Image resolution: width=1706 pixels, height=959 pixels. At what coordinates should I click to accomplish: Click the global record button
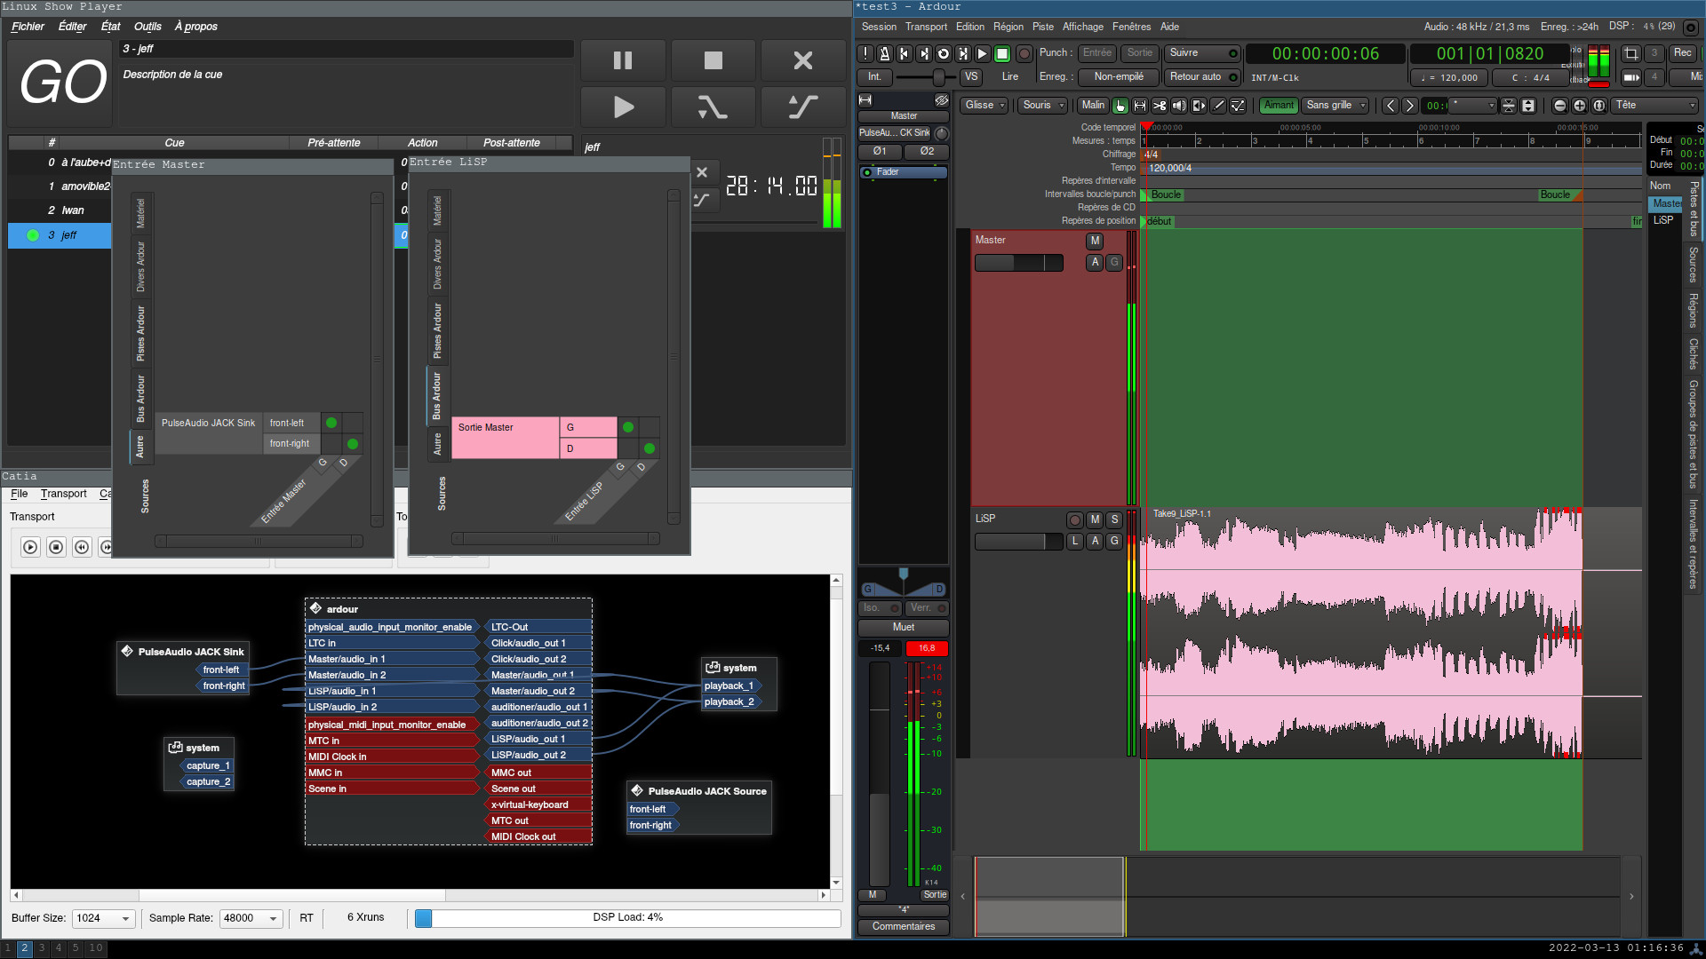(x=1024, y=54)
